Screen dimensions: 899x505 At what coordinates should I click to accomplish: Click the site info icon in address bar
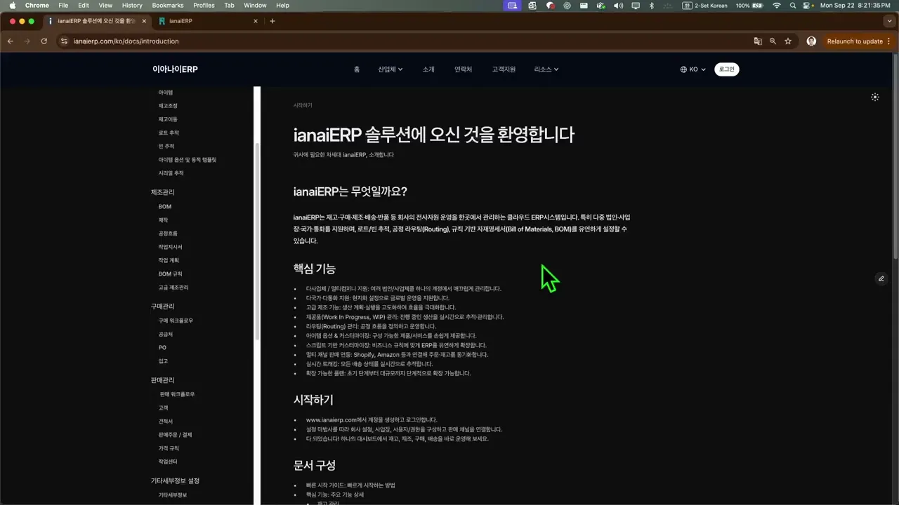[65, 41]
